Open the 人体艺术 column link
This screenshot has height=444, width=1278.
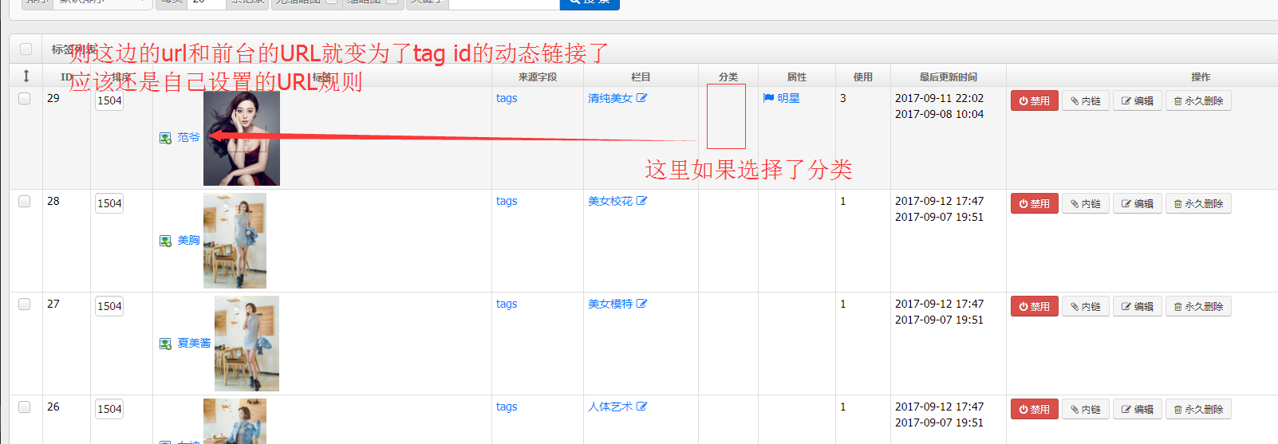(x=610, y=407)
